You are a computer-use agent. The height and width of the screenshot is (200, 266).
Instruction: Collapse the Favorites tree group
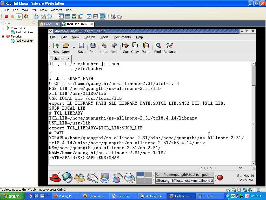click(x=3, y=36)
